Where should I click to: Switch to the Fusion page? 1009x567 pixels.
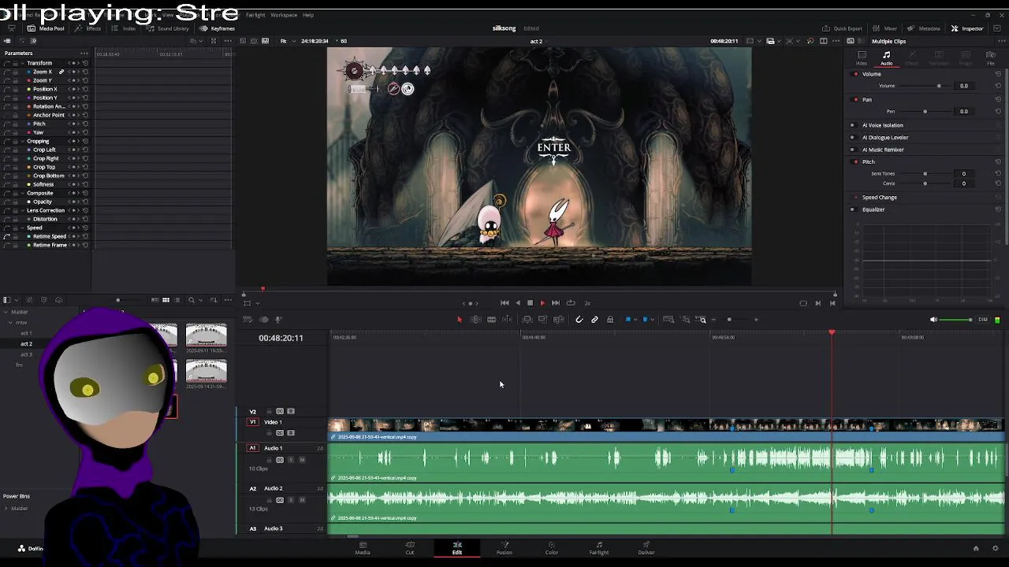504,548
